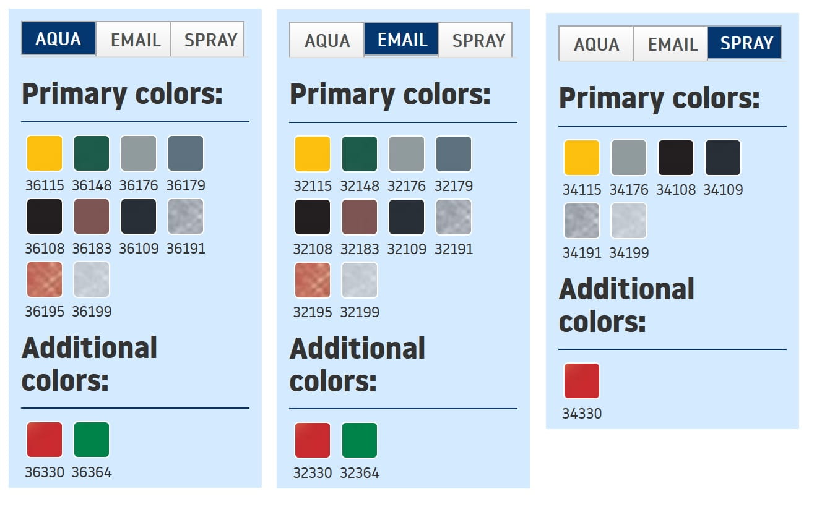The height and width of the screenshot is (507, 822).
Task: Select hammered gray swatch 34191
Action: coord(582,221)
